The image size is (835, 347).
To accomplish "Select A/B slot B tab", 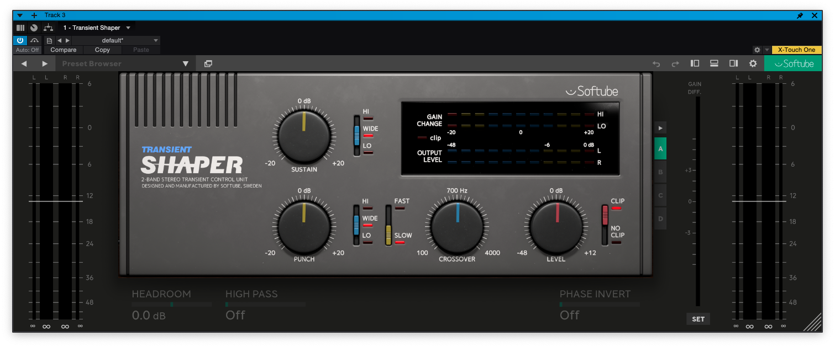I will (660, 172).
